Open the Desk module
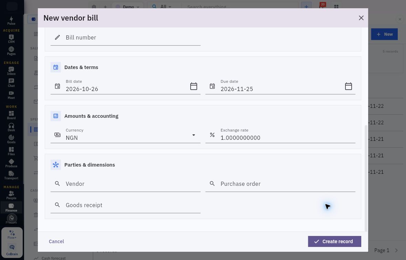The width and height of the screenshot is (406, 260). coord(11,127)
